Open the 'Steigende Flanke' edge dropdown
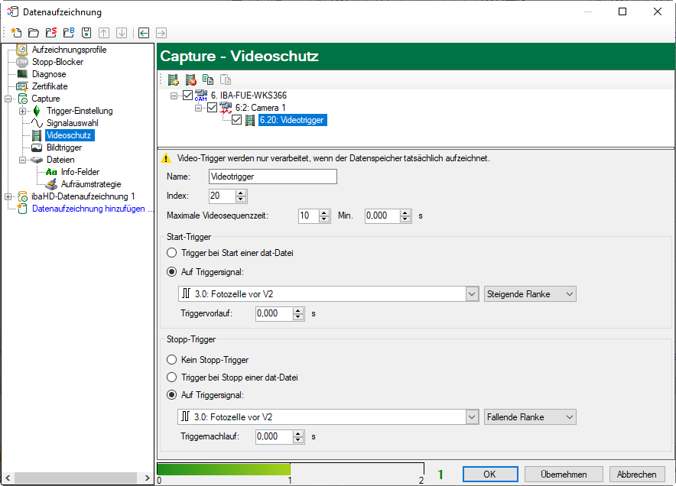676x486 pixels. (530, 294)
